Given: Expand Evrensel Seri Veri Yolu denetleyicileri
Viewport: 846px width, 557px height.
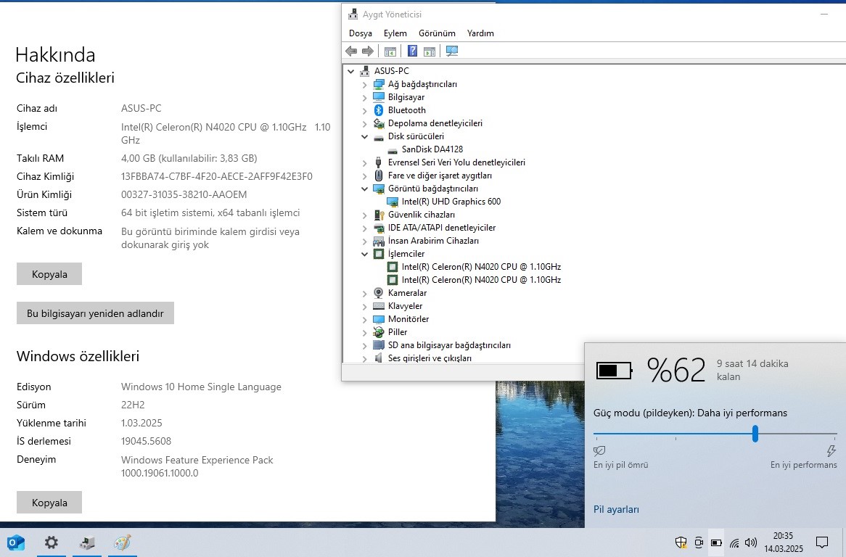Looking at the screenshot, I should click(x=364, y=163).
